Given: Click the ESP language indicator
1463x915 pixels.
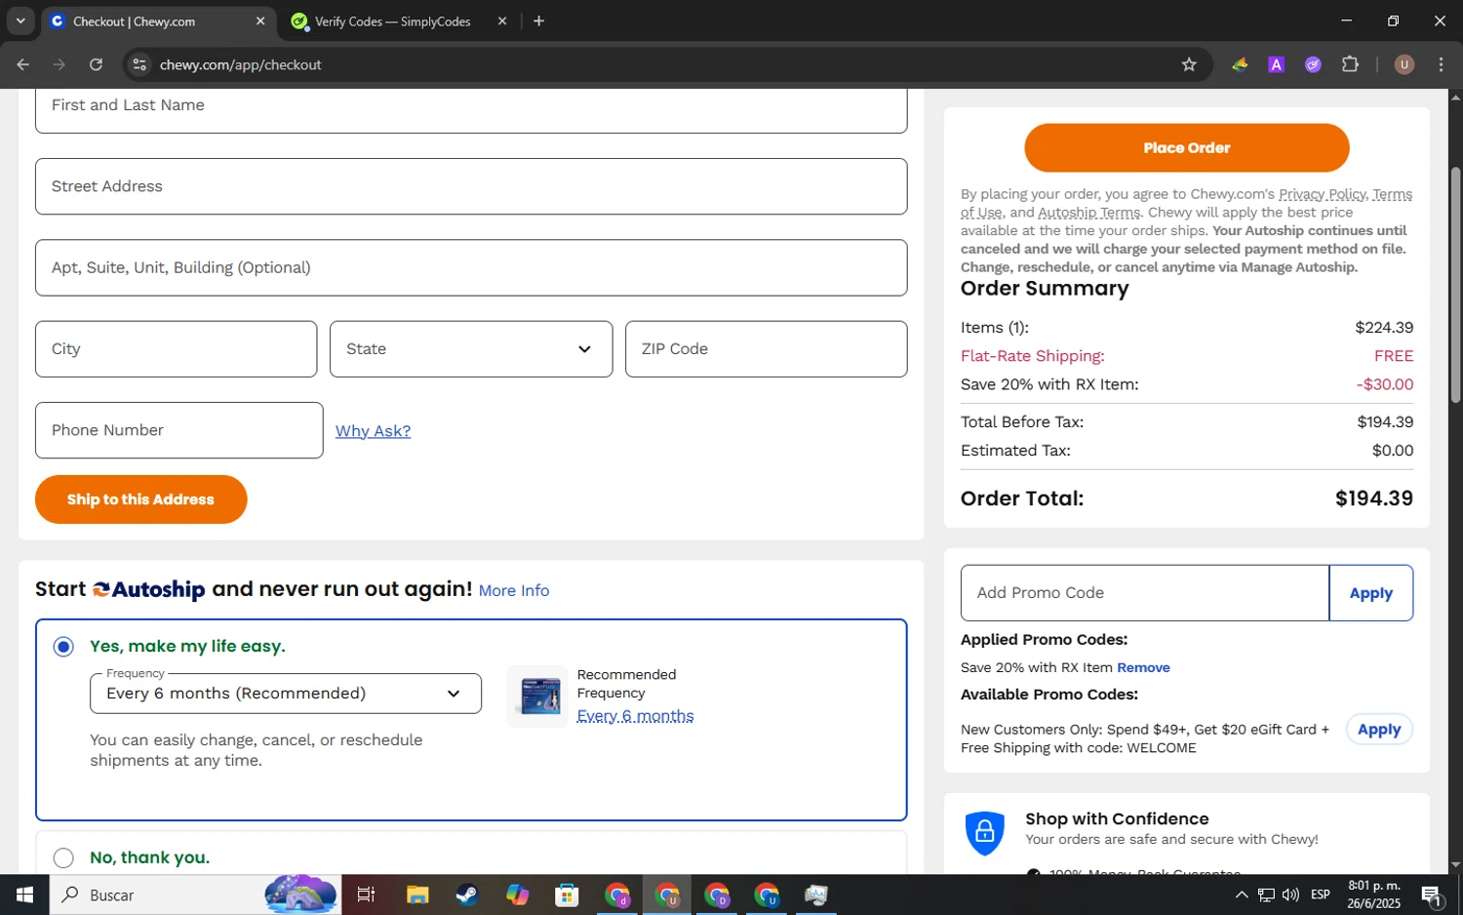Looking at the screenshot, I should (1321, 895).
